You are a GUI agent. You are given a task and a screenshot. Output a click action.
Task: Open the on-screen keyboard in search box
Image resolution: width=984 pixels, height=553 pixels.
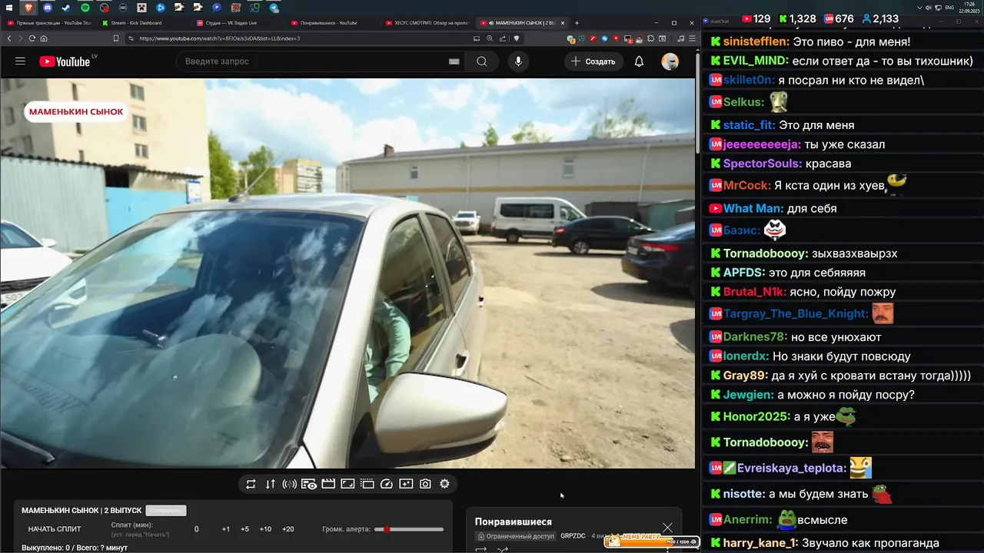[x=454, y=61]
